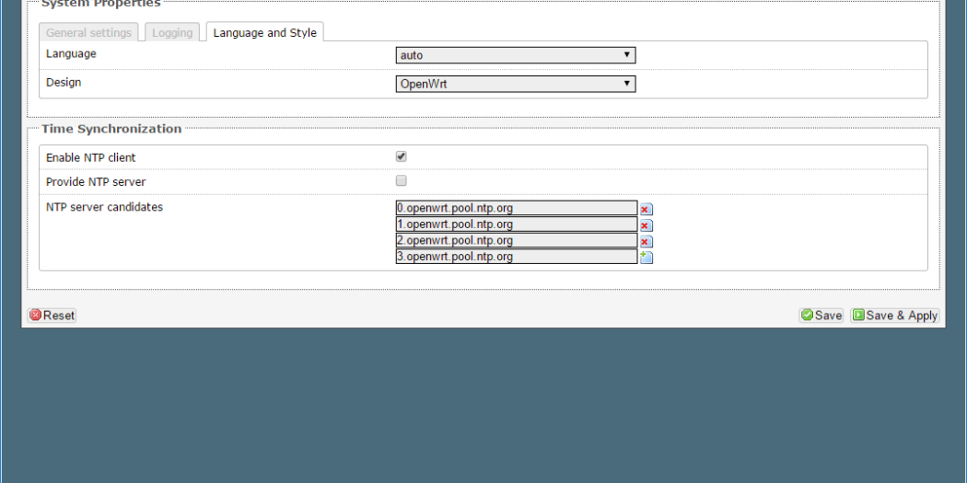Screen dimensions: 967x483
Task: Open the Language dropdown set to auto
Action: (x=515, y=55)
